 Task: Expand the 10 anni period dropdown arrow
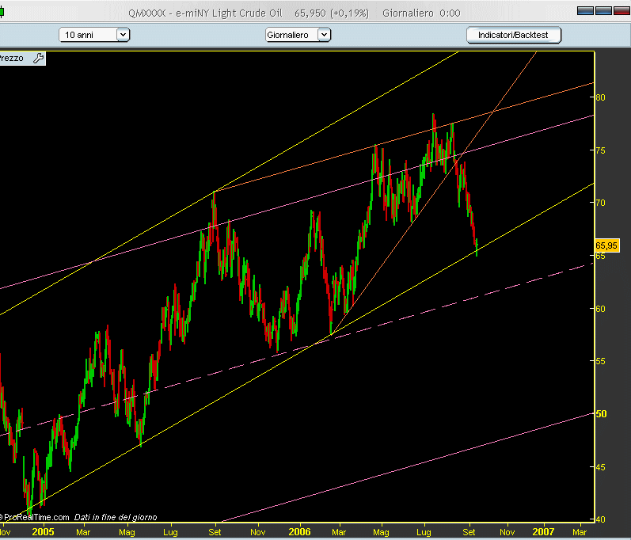124,35
